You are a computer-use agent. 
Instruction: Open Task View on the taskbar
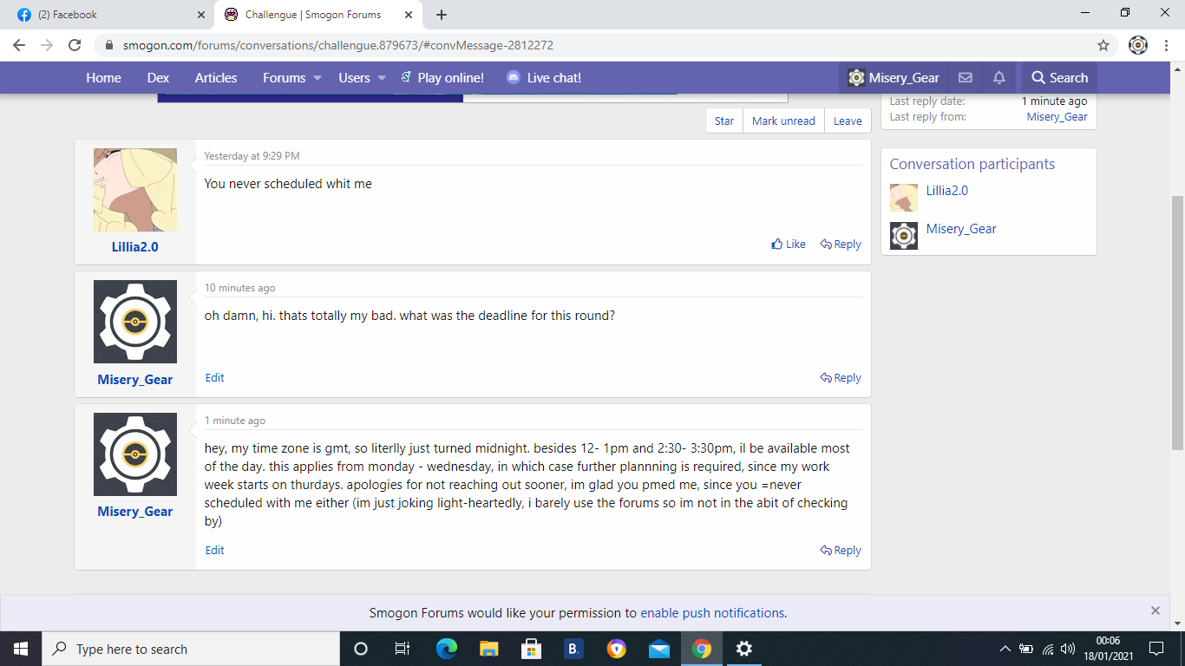pyautogui.click(x=403, y=649)
